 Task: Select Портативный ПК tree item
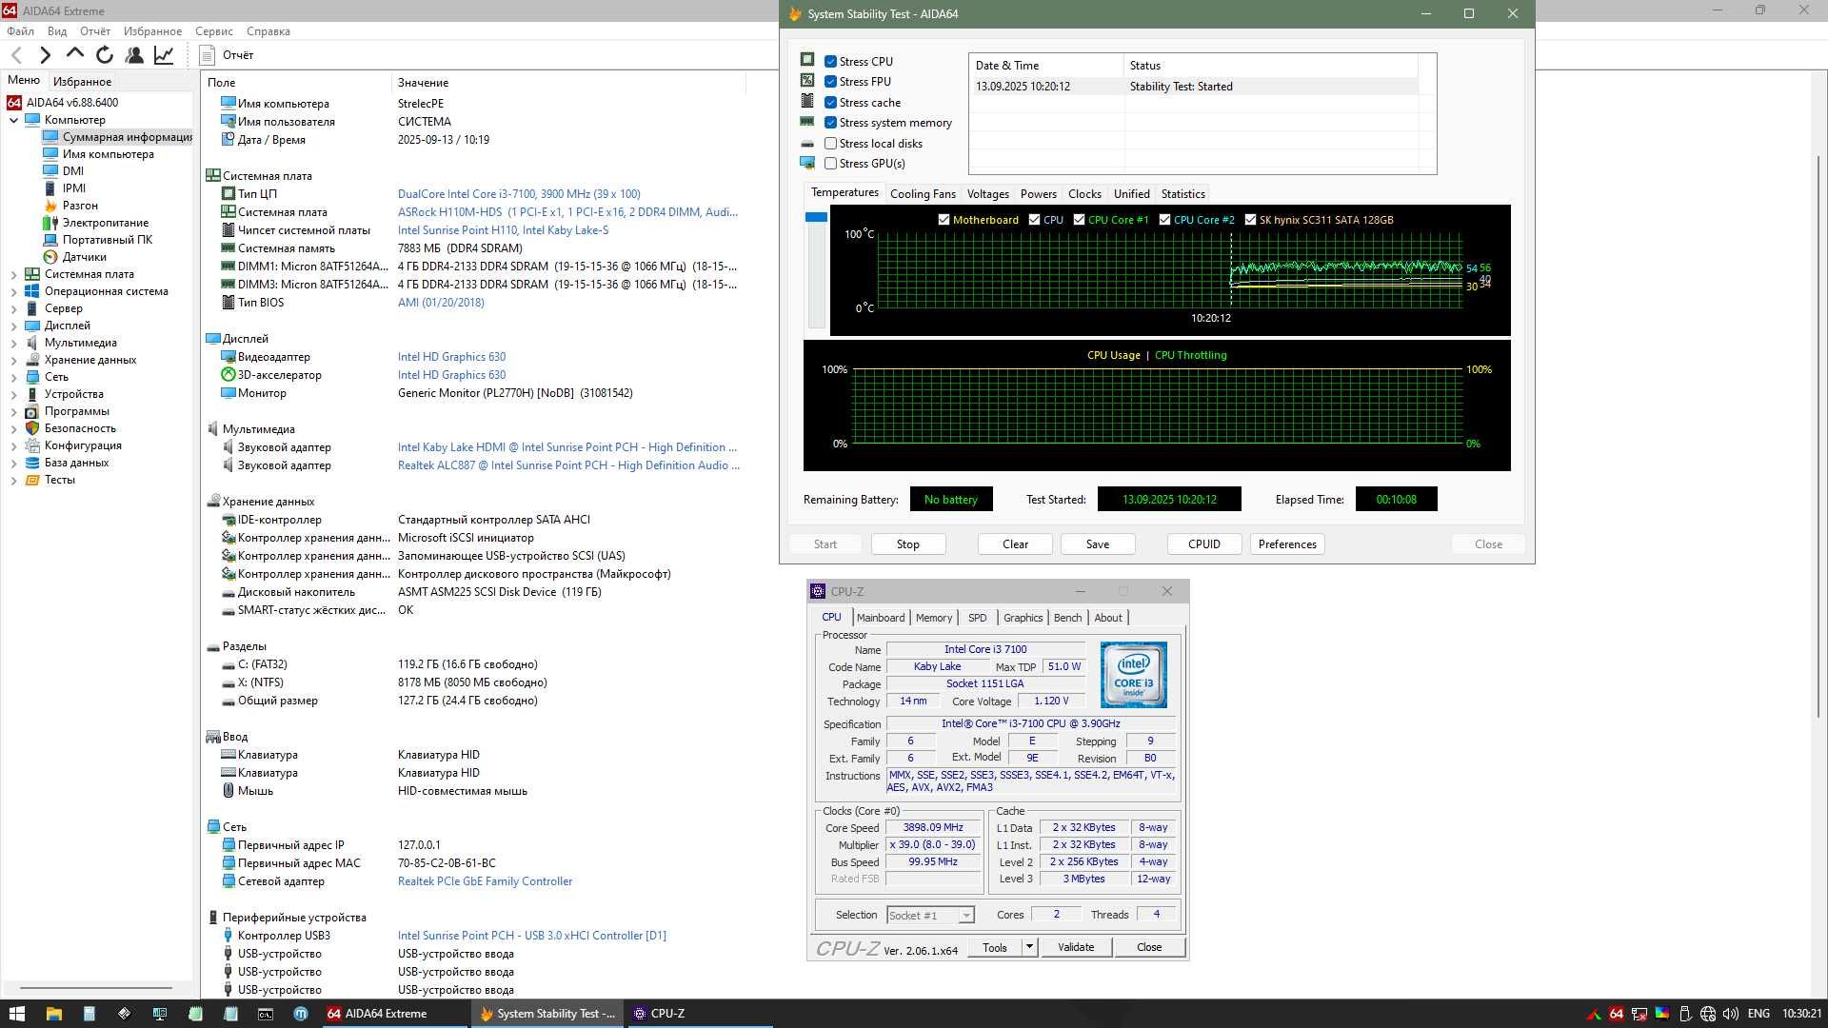(x=108, y=240)
